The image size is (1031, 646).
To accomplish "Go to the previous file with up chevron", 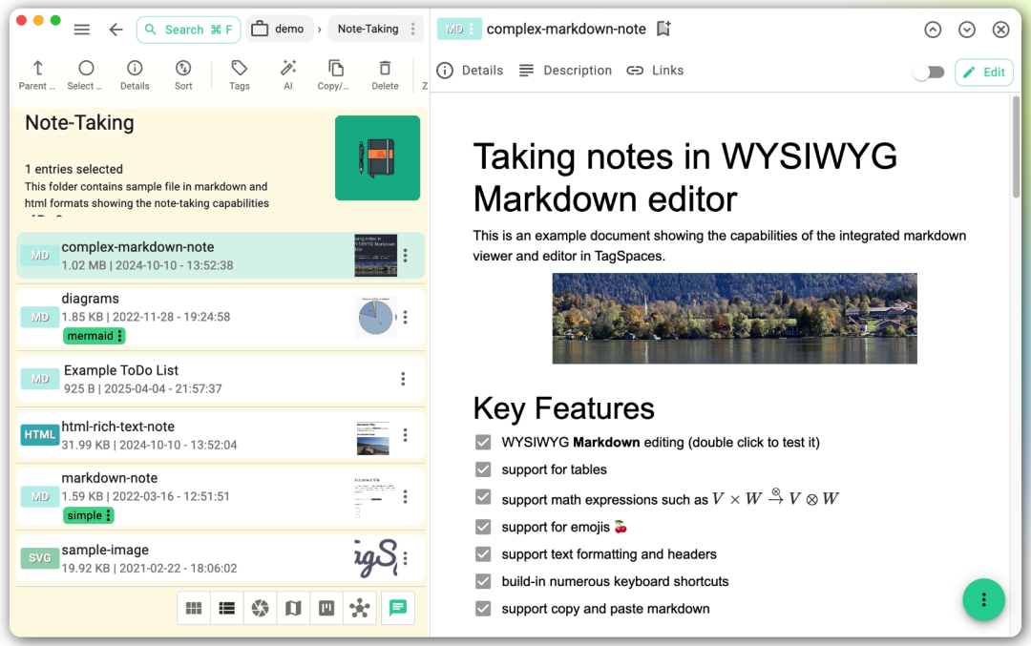I will [933, 30].
